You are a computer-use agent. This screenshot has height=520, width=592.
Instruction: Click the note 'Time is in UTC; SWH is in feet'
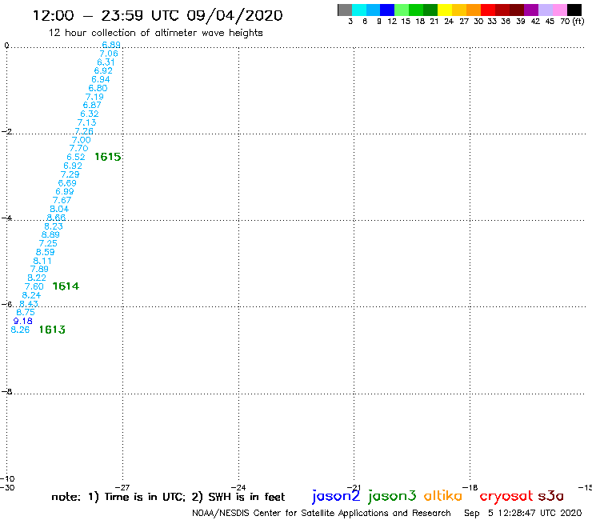168,497
